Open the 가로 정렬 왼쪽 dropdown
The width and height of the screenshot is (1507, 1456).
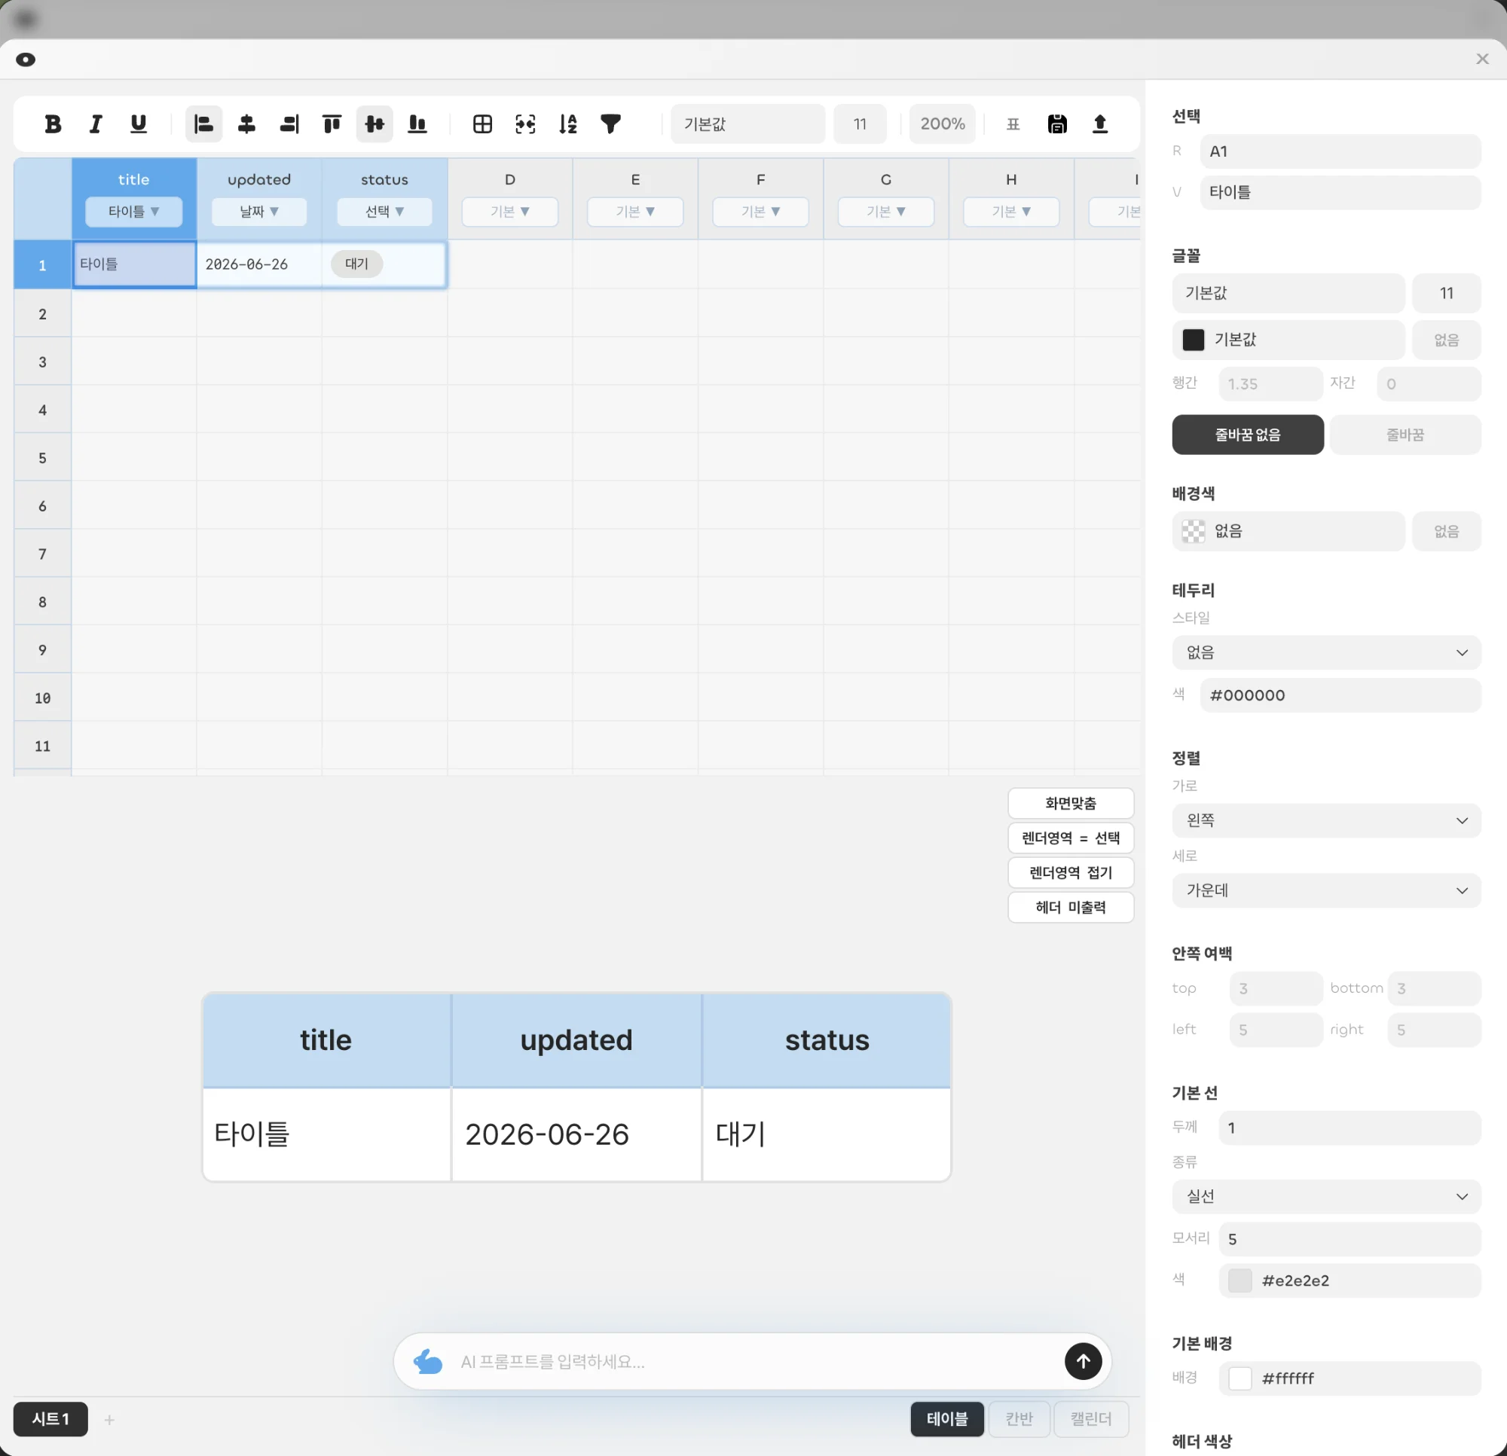point(1326,820)
